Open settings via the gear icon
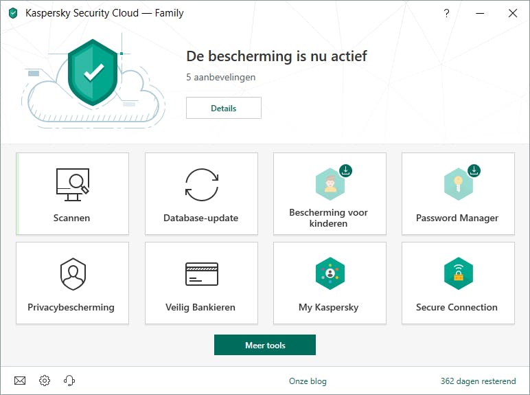Image resolution: width=530 pixels, height=395 pixels. click(45, 381)
